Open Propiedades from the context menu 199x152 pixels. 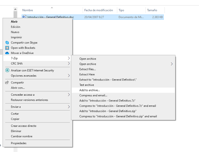tap(38, 143)
